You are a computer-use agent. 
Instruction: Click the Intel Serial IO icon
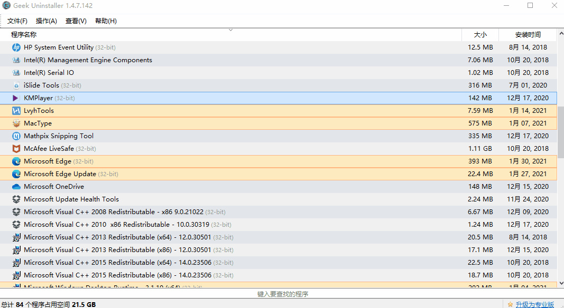tap(16, 72)
